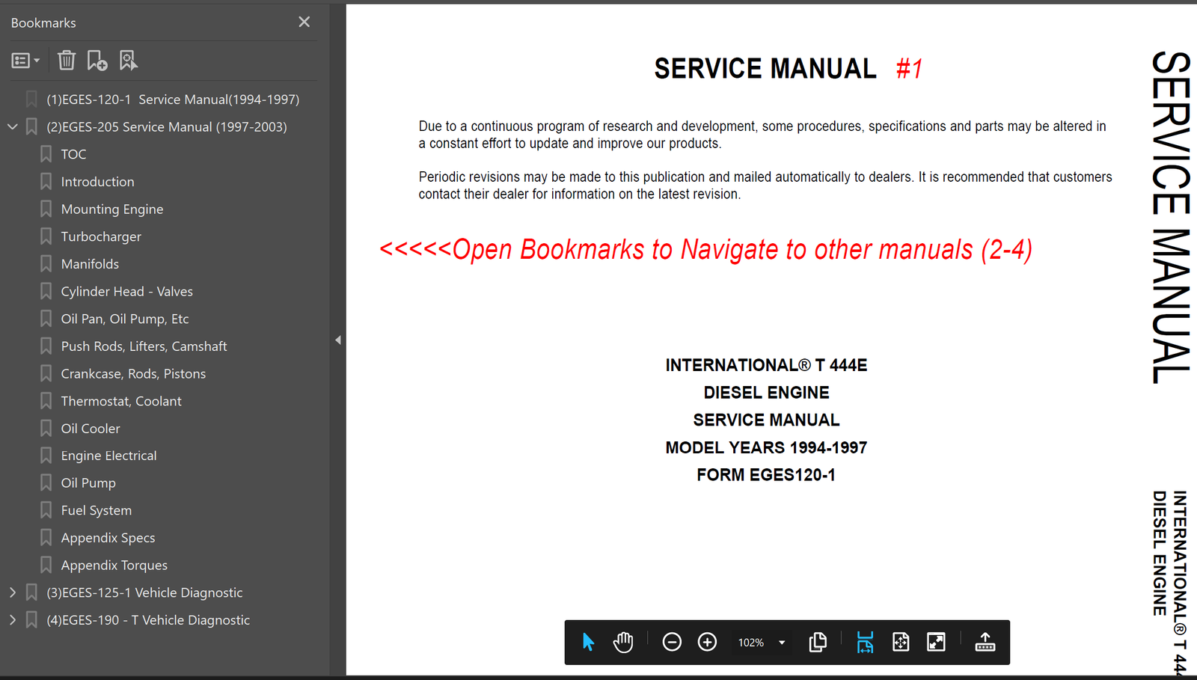Image resolution: width=1197 pixels, height=680 pixels.
Task: Zoom in with the plus button
Action: pyautogui.click(x=707, y=642)
